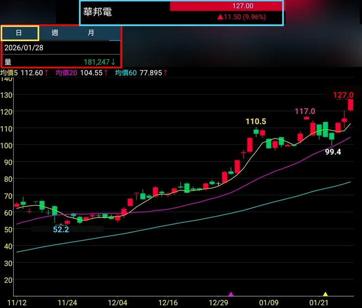Click the 均價5 moving average label
The width and height of the screenshot is (362, 308).
[x=9, y=73]
